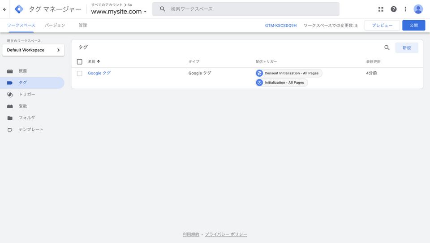Click the Consent Initialization - All Pages trigger
This screenshot has height=243, width=430.
coord(289,73)
